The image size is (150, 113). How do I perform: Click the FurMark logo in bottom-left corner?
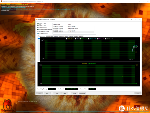[7, 106]
